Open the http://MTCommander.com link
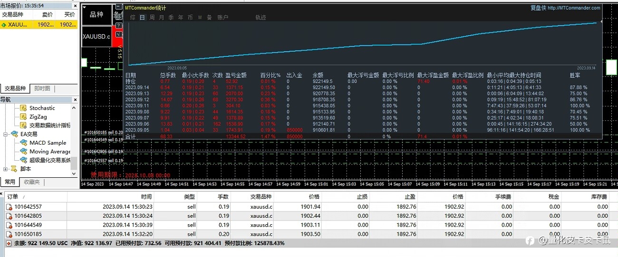Screen dimensions: 618x257 [x=574, y=8]
